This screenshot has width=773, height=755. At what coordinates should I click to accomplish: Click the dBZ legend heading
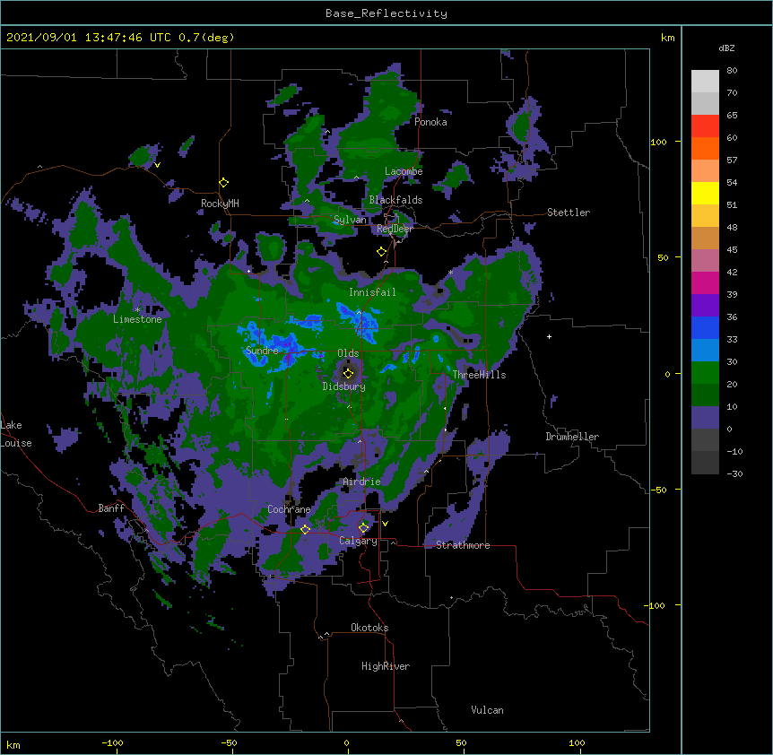coord(726,48)
